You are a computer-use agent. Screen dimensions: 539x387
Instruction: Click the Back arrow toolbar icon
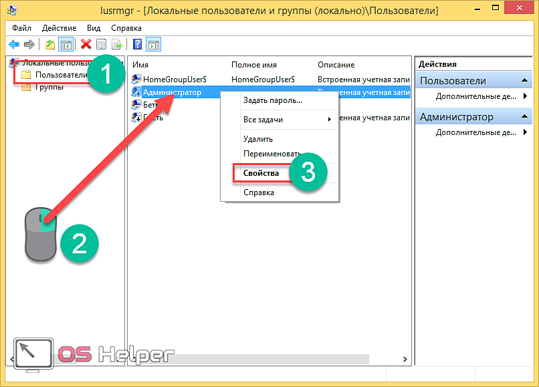[13, 45]
